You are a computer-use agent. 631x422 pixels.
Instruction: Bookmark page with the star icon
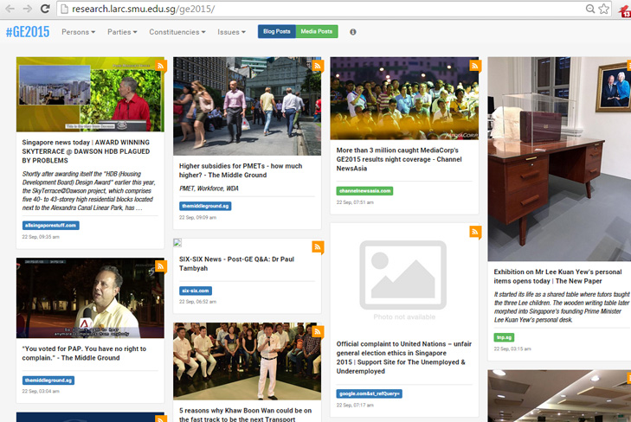[604, 9]
